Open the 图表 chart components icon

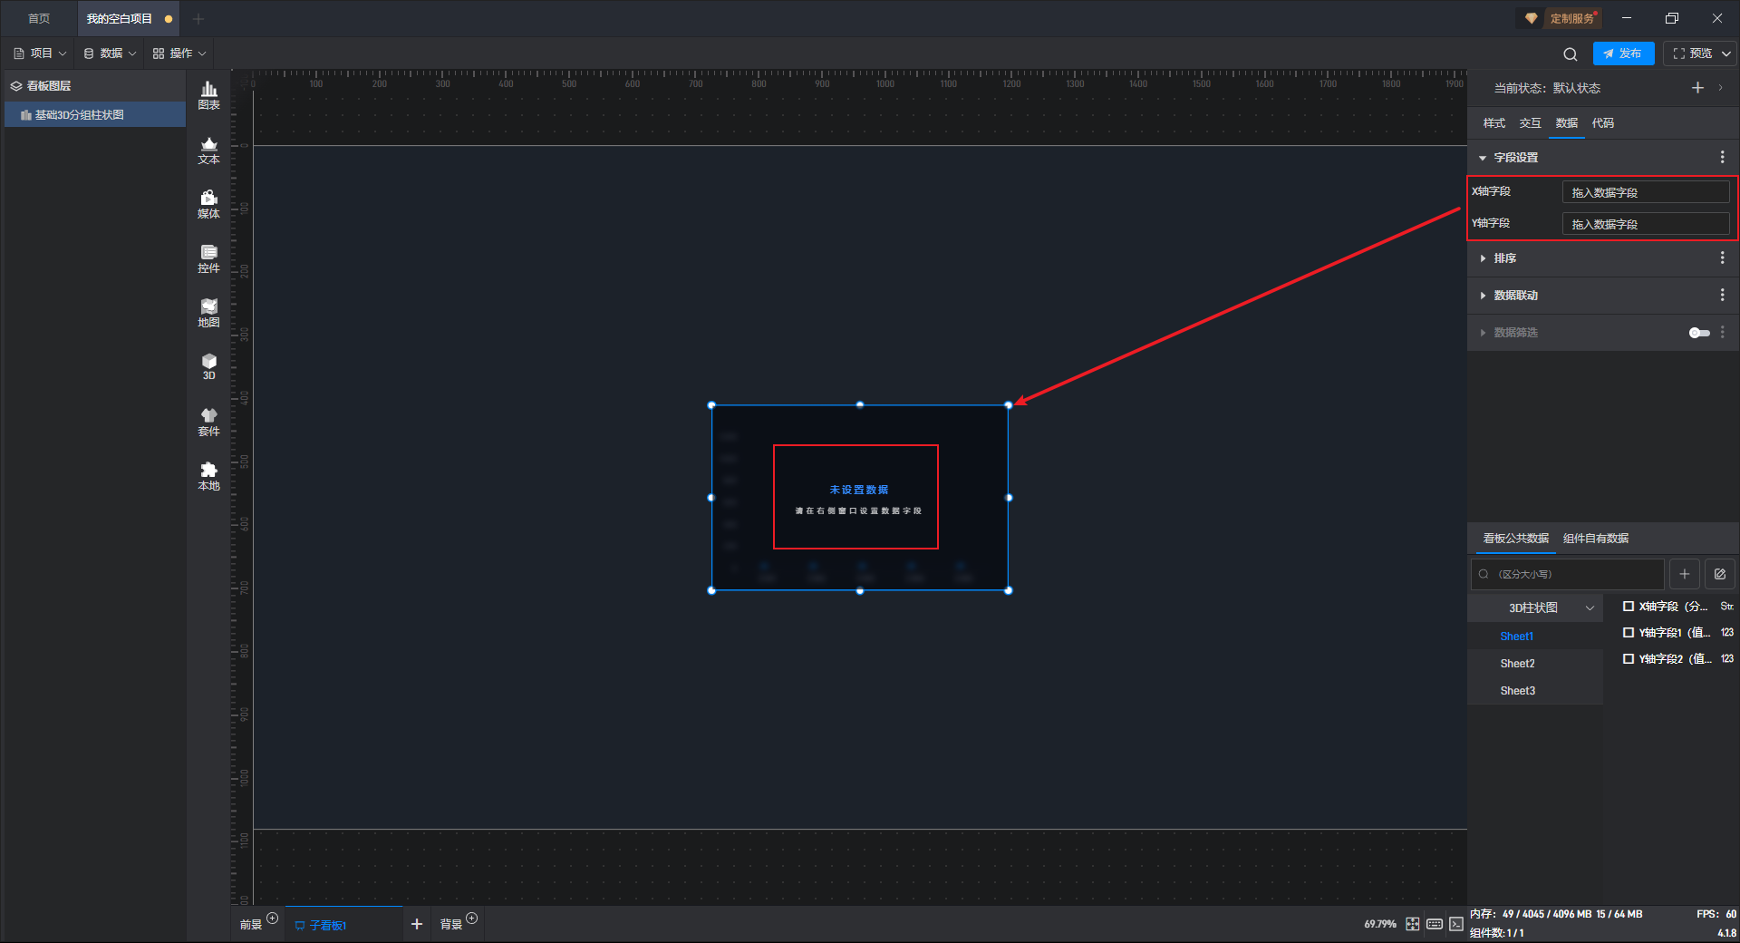tap(208, 95)
